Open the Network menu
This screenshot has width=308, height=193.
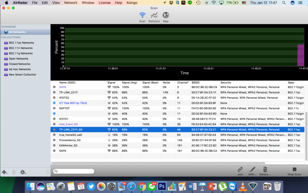coord(71,3)
